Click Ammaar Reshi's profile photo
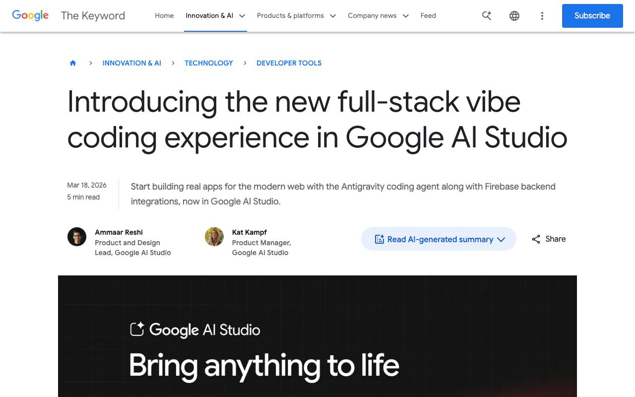Image resolution: width=635 pixels, height=397 pixels. pos(77,237)
